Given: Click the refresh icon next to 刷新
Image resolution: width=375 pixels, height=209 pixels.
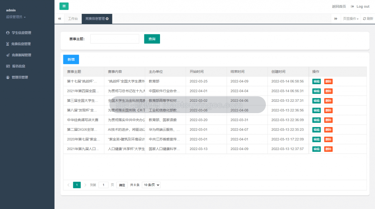Looking at the screenshot, I should click(x=364, y=19).
